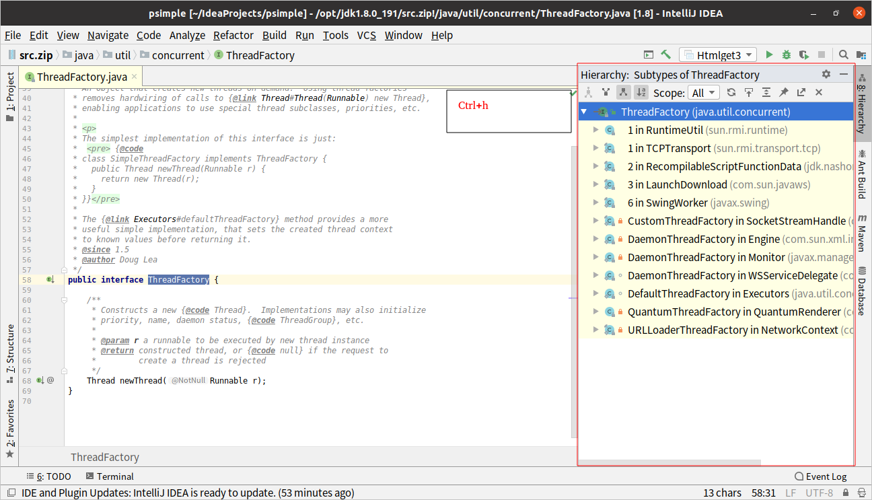Expand all nodes in Hierarchy toolbar
This screenshot has height=500, width=872.
pos(766,93)
